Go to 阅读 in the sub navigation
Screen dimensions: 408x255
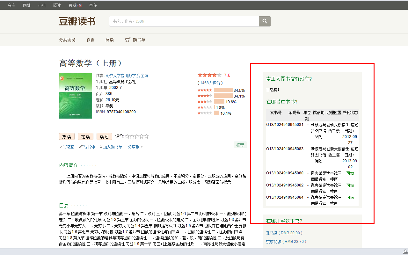pos(110,40)
